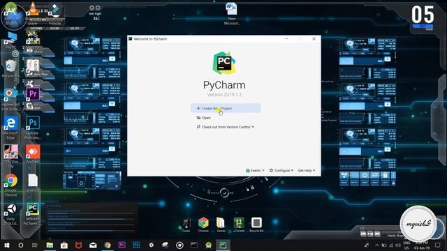The width and height of the screenshot is (447, 251).
Task: Click the Unity icon on the taskbar
Action: click(x=151, y=245)
